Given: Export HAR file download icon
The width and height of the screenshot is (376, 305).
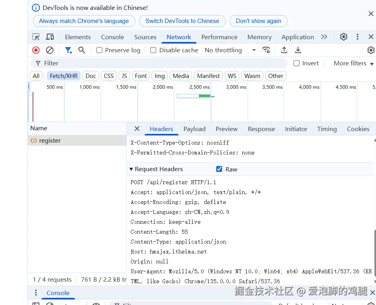Looking at the screenshot, I should coord(298,50).
